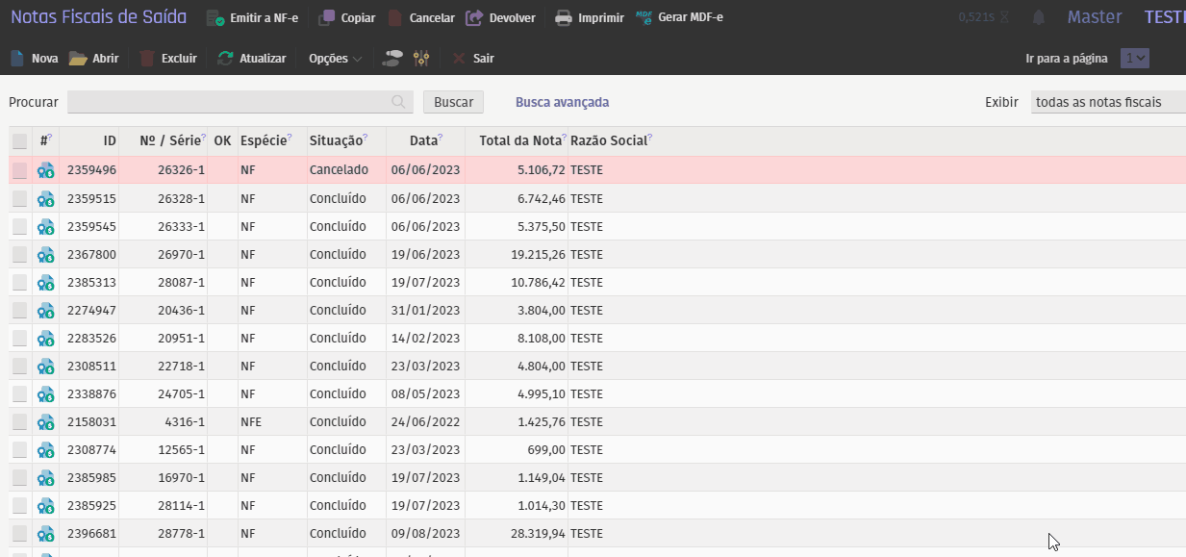
Task: Click the Buscar button
Action: tap(453, 102)
